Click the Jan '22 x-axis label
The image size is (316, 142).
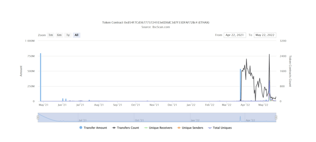click(x=191, y=105)
